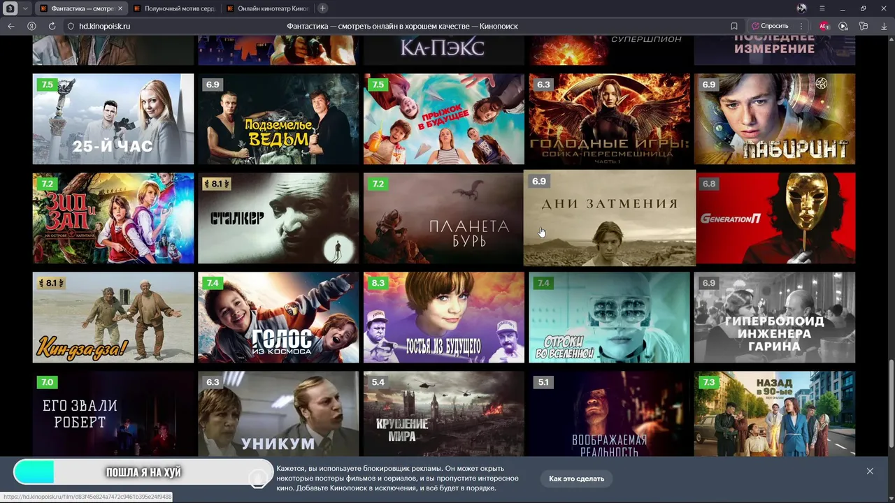Open the Голос из космоса poster
The height and width of the screenshot is (503, 895).
click(278, 317)
